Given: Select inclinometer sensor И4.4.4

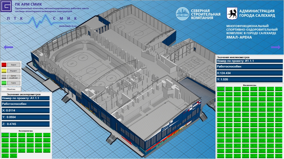Looking at the screenshot, I should pos(278,156).
